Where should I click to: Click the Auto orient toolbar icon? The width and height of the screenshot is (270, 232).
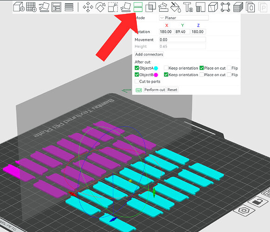(44, 7)
